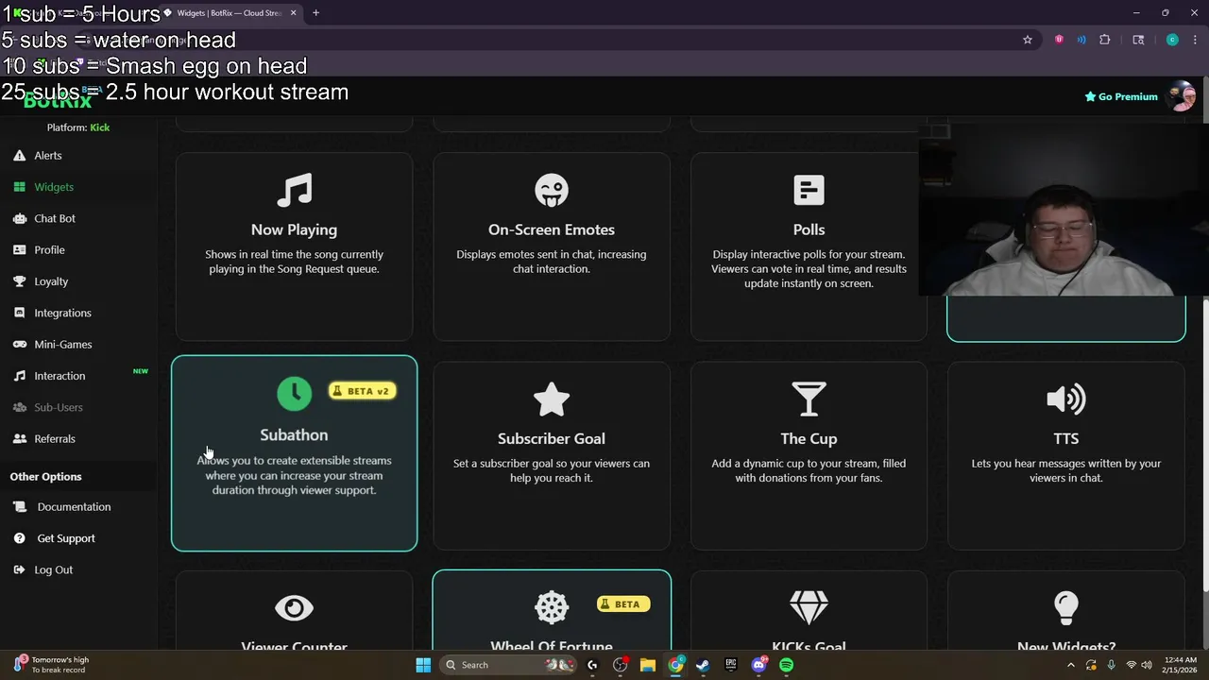
Task: Open the Viewer Counter eye widget
Action: click(294, 611)
